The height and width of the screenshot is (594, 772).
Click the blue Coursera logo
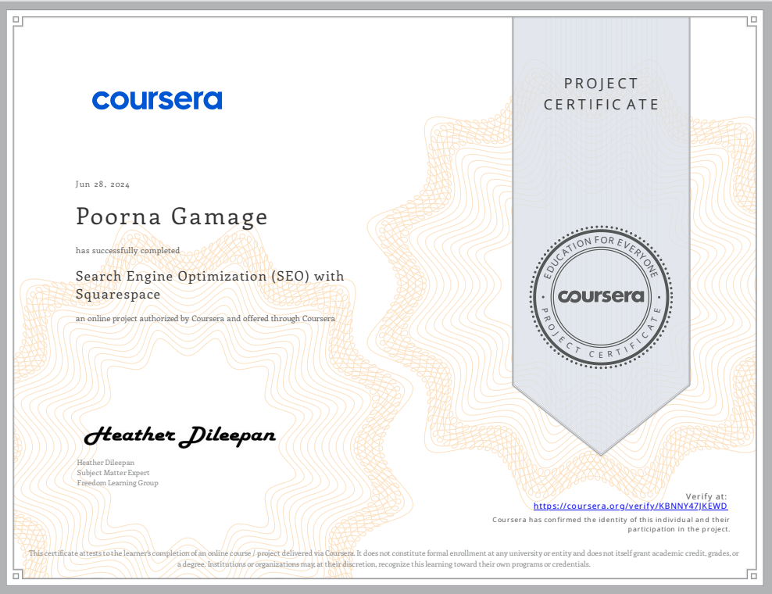tap(157, 100)
